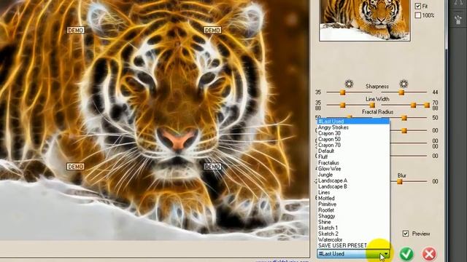467x262 pixels.
Task: Apply the Sketch 2 preset
Action: click(x=353, y=234)
